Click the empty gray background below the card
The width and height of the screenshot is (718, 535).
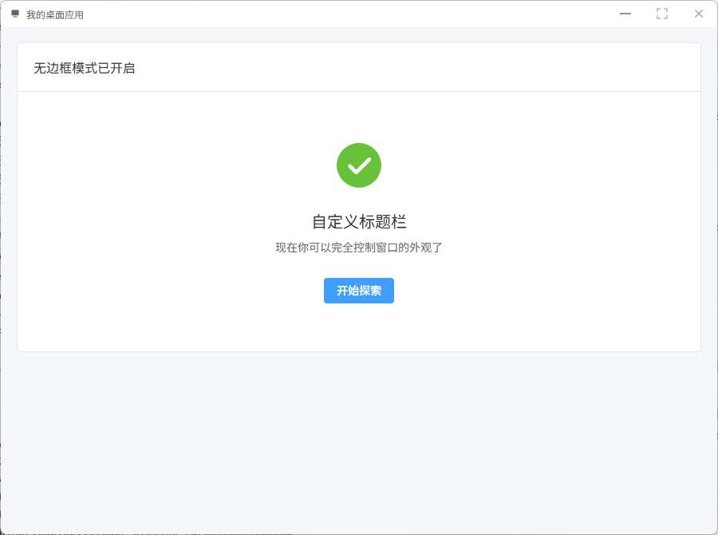pyautogui.click(x=359, y=439)
